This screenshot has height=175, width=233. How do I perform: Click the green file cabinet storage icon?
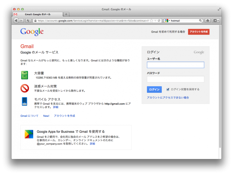[24, 75]
